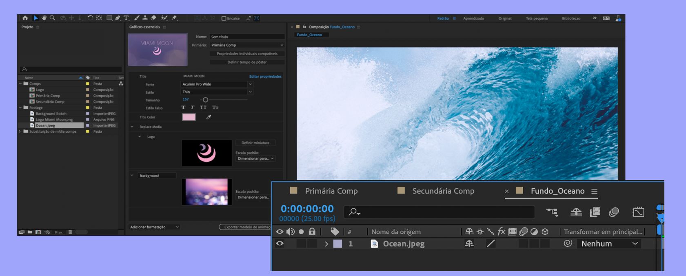The width and height of the screenshot is (686, 276).
Task: Select the Brush tool
Action: point(136,18)
